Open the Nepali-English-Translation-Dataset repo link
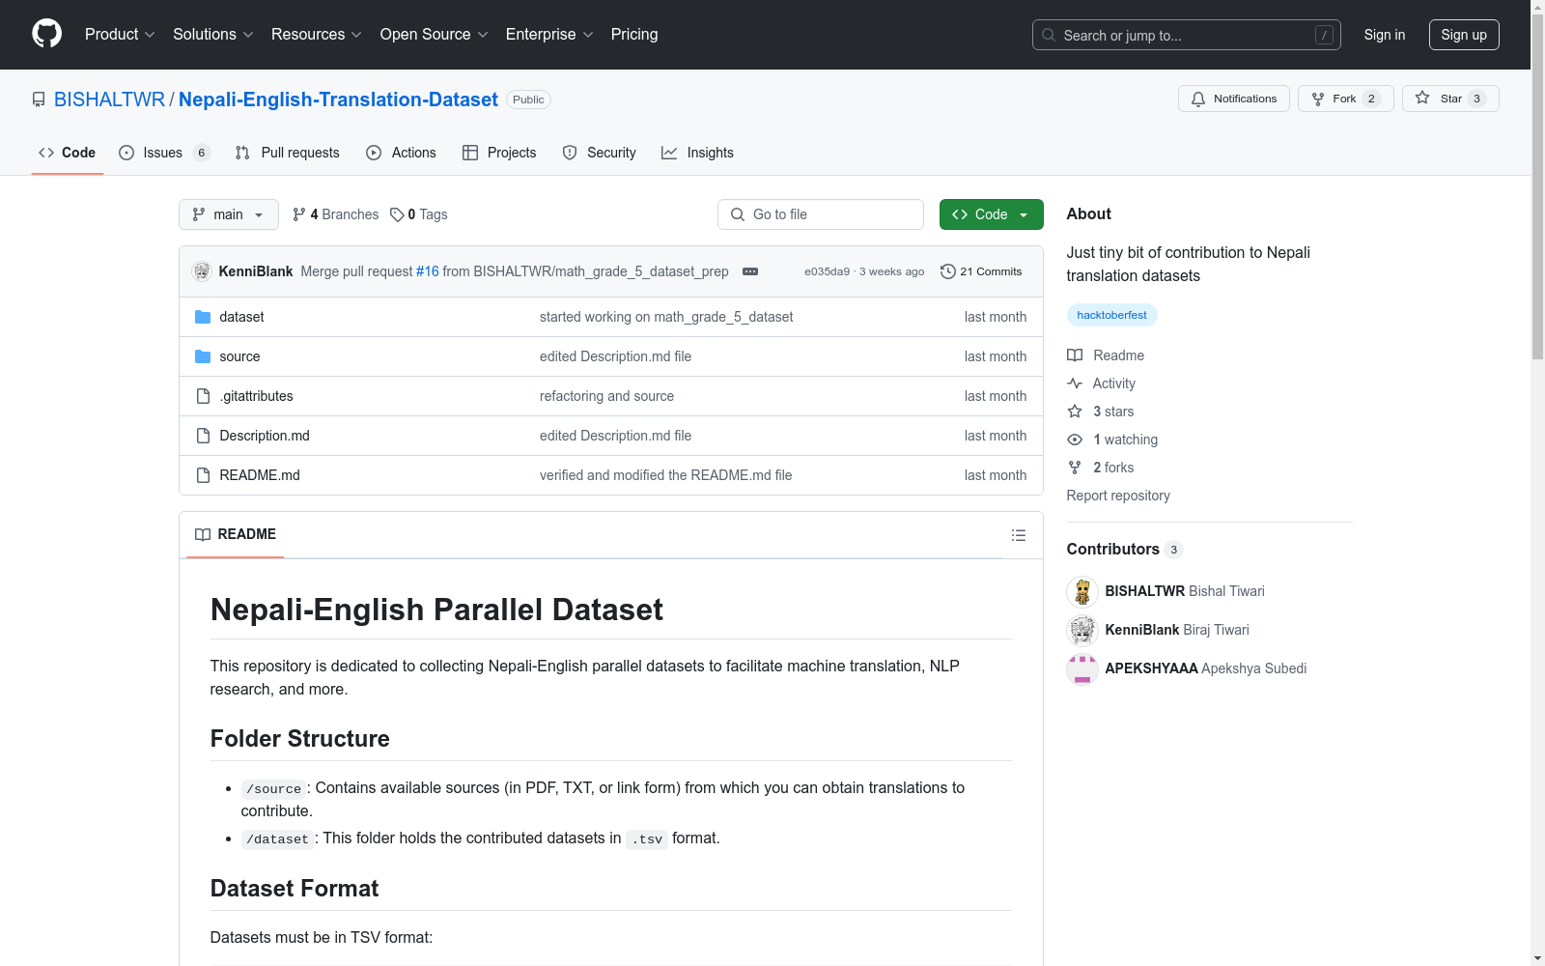Screen dimensions: 1545x966 338,99
